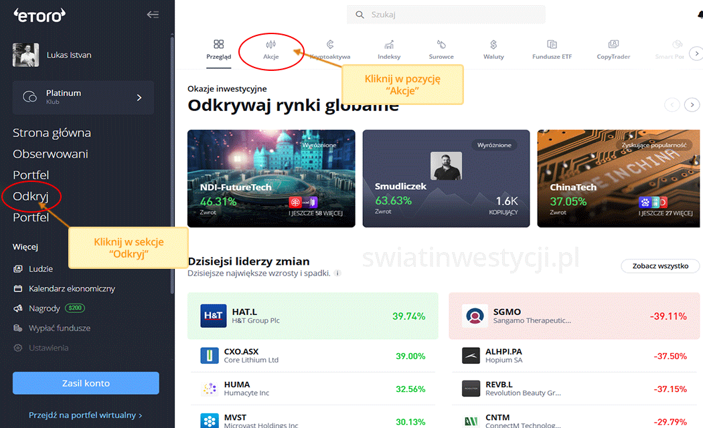Open the Surowce tab icon
703x428 pixels.
coord(441,44)
